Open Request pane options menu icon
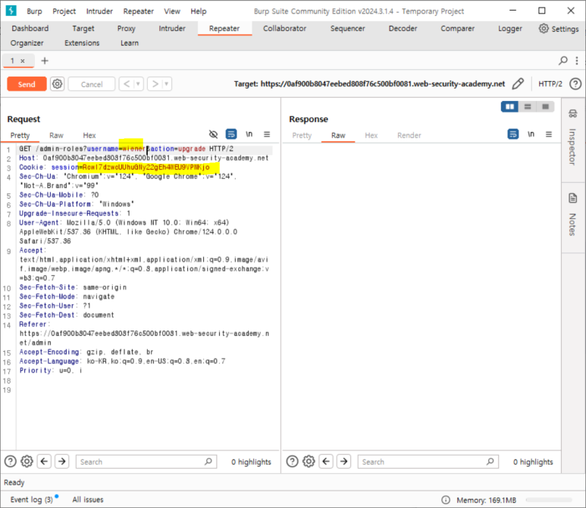Image resolution: width=586 pixels, height=508 pixels. pyautogui.click(x=267, y=134)
